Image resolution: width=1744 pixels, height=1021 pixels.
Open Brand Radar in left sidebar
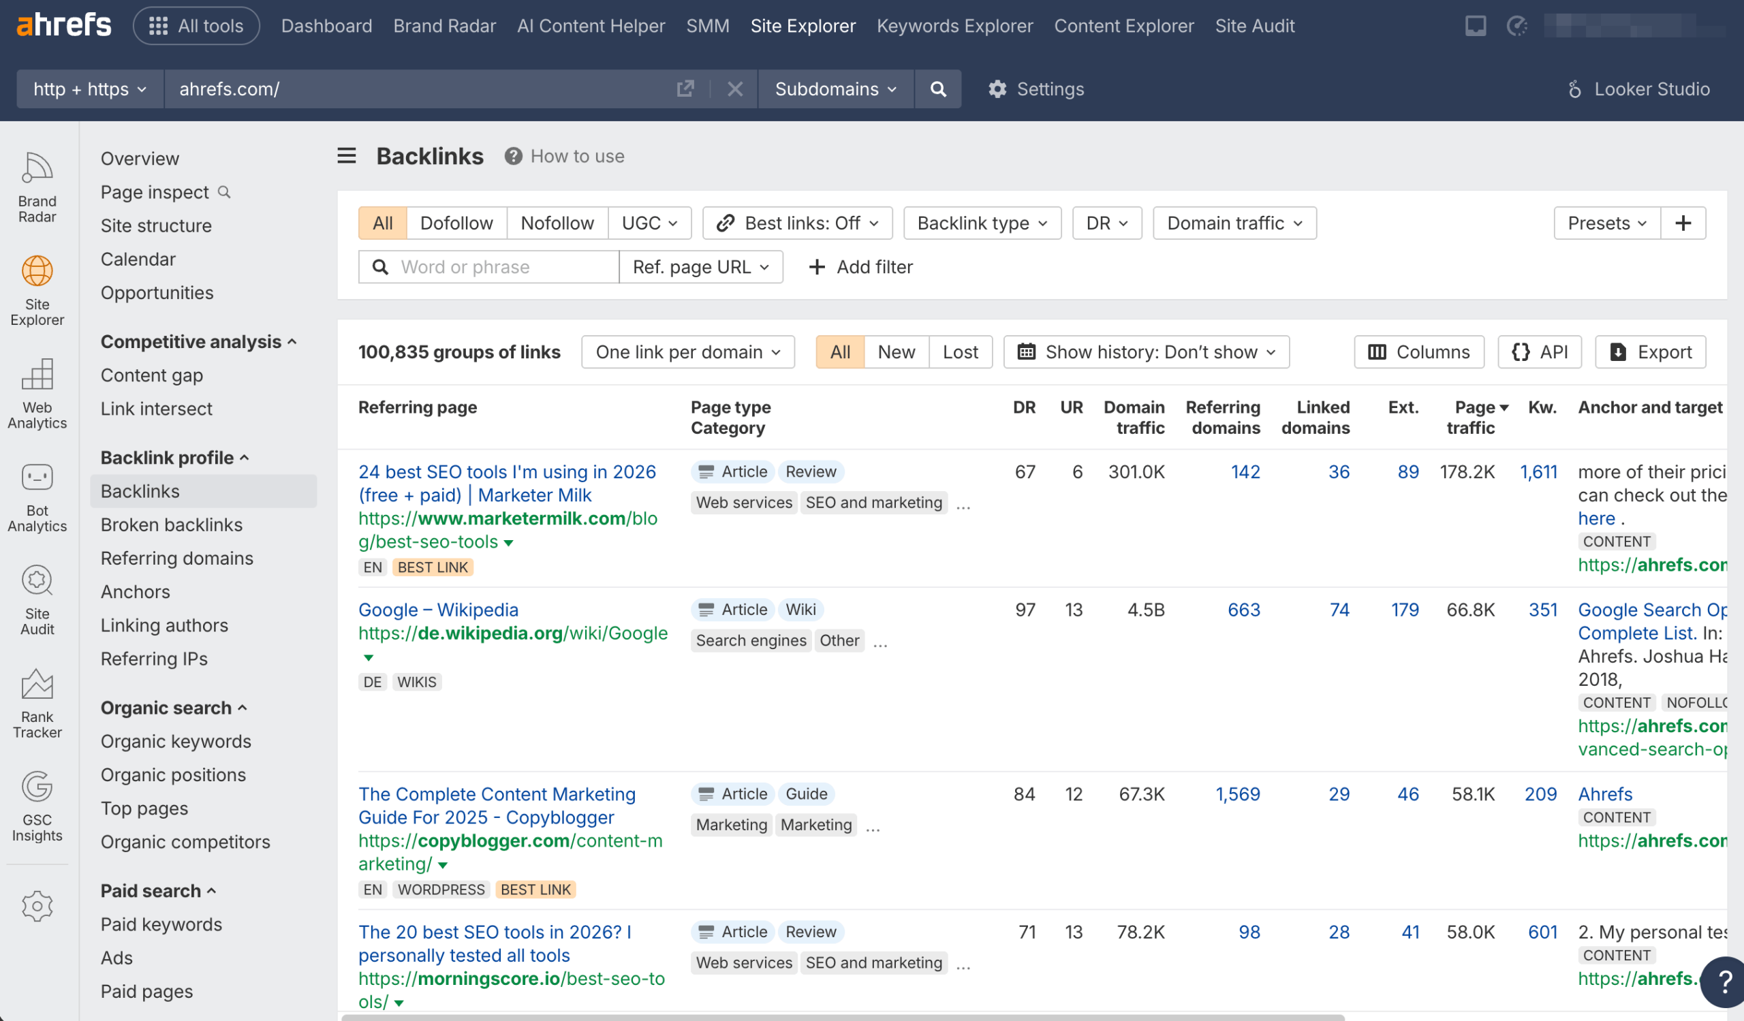coord(37,187)
